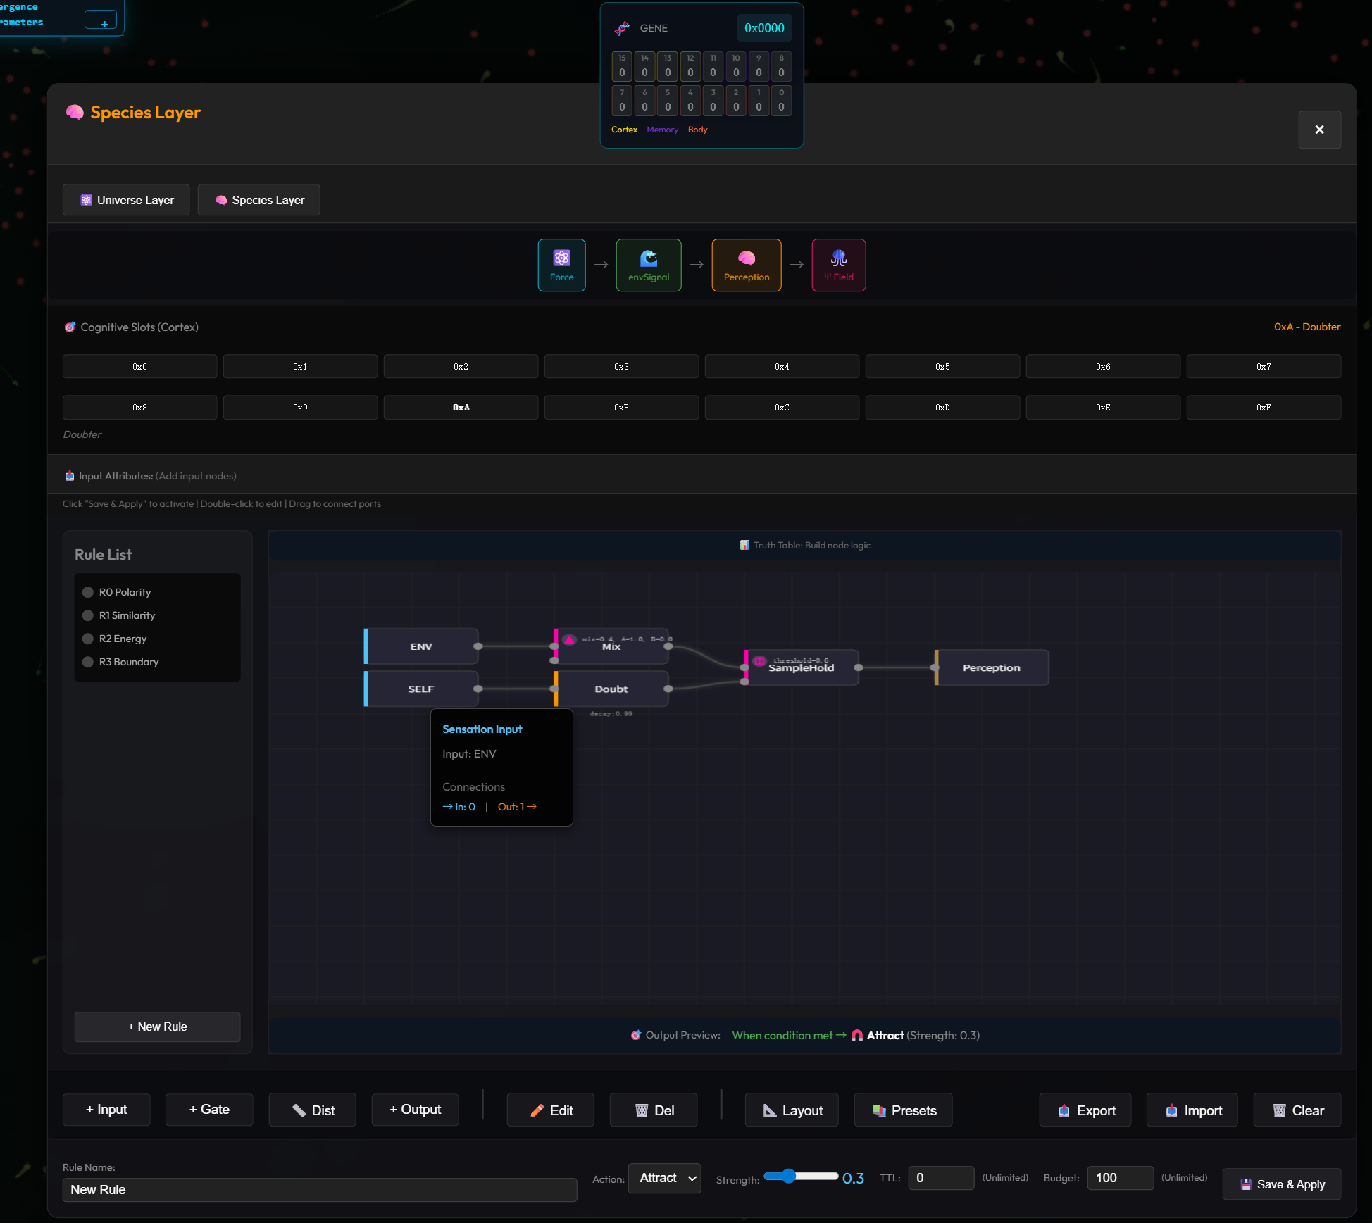Image resolution: width=1372 pixels, height=1223 pixels.
Task: Select the R1 Similarity rule radio
Action: coord(88,615)
